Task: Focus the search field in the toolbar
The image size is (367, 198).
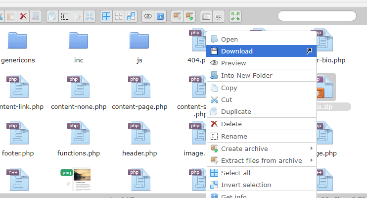Action: (x=317, y=16)
